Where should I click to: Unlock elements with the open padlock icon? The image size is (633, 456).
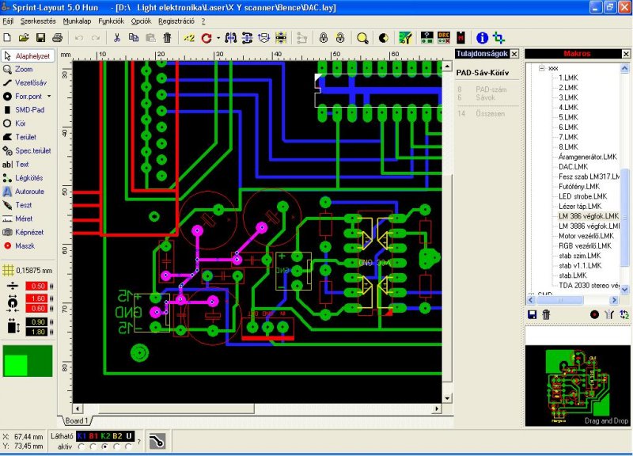(340, 38)
